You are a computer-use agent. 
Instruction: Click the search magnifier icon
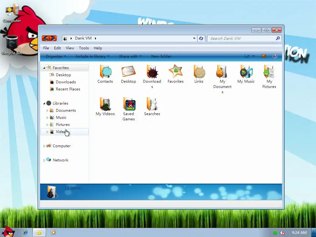point(278,38)
